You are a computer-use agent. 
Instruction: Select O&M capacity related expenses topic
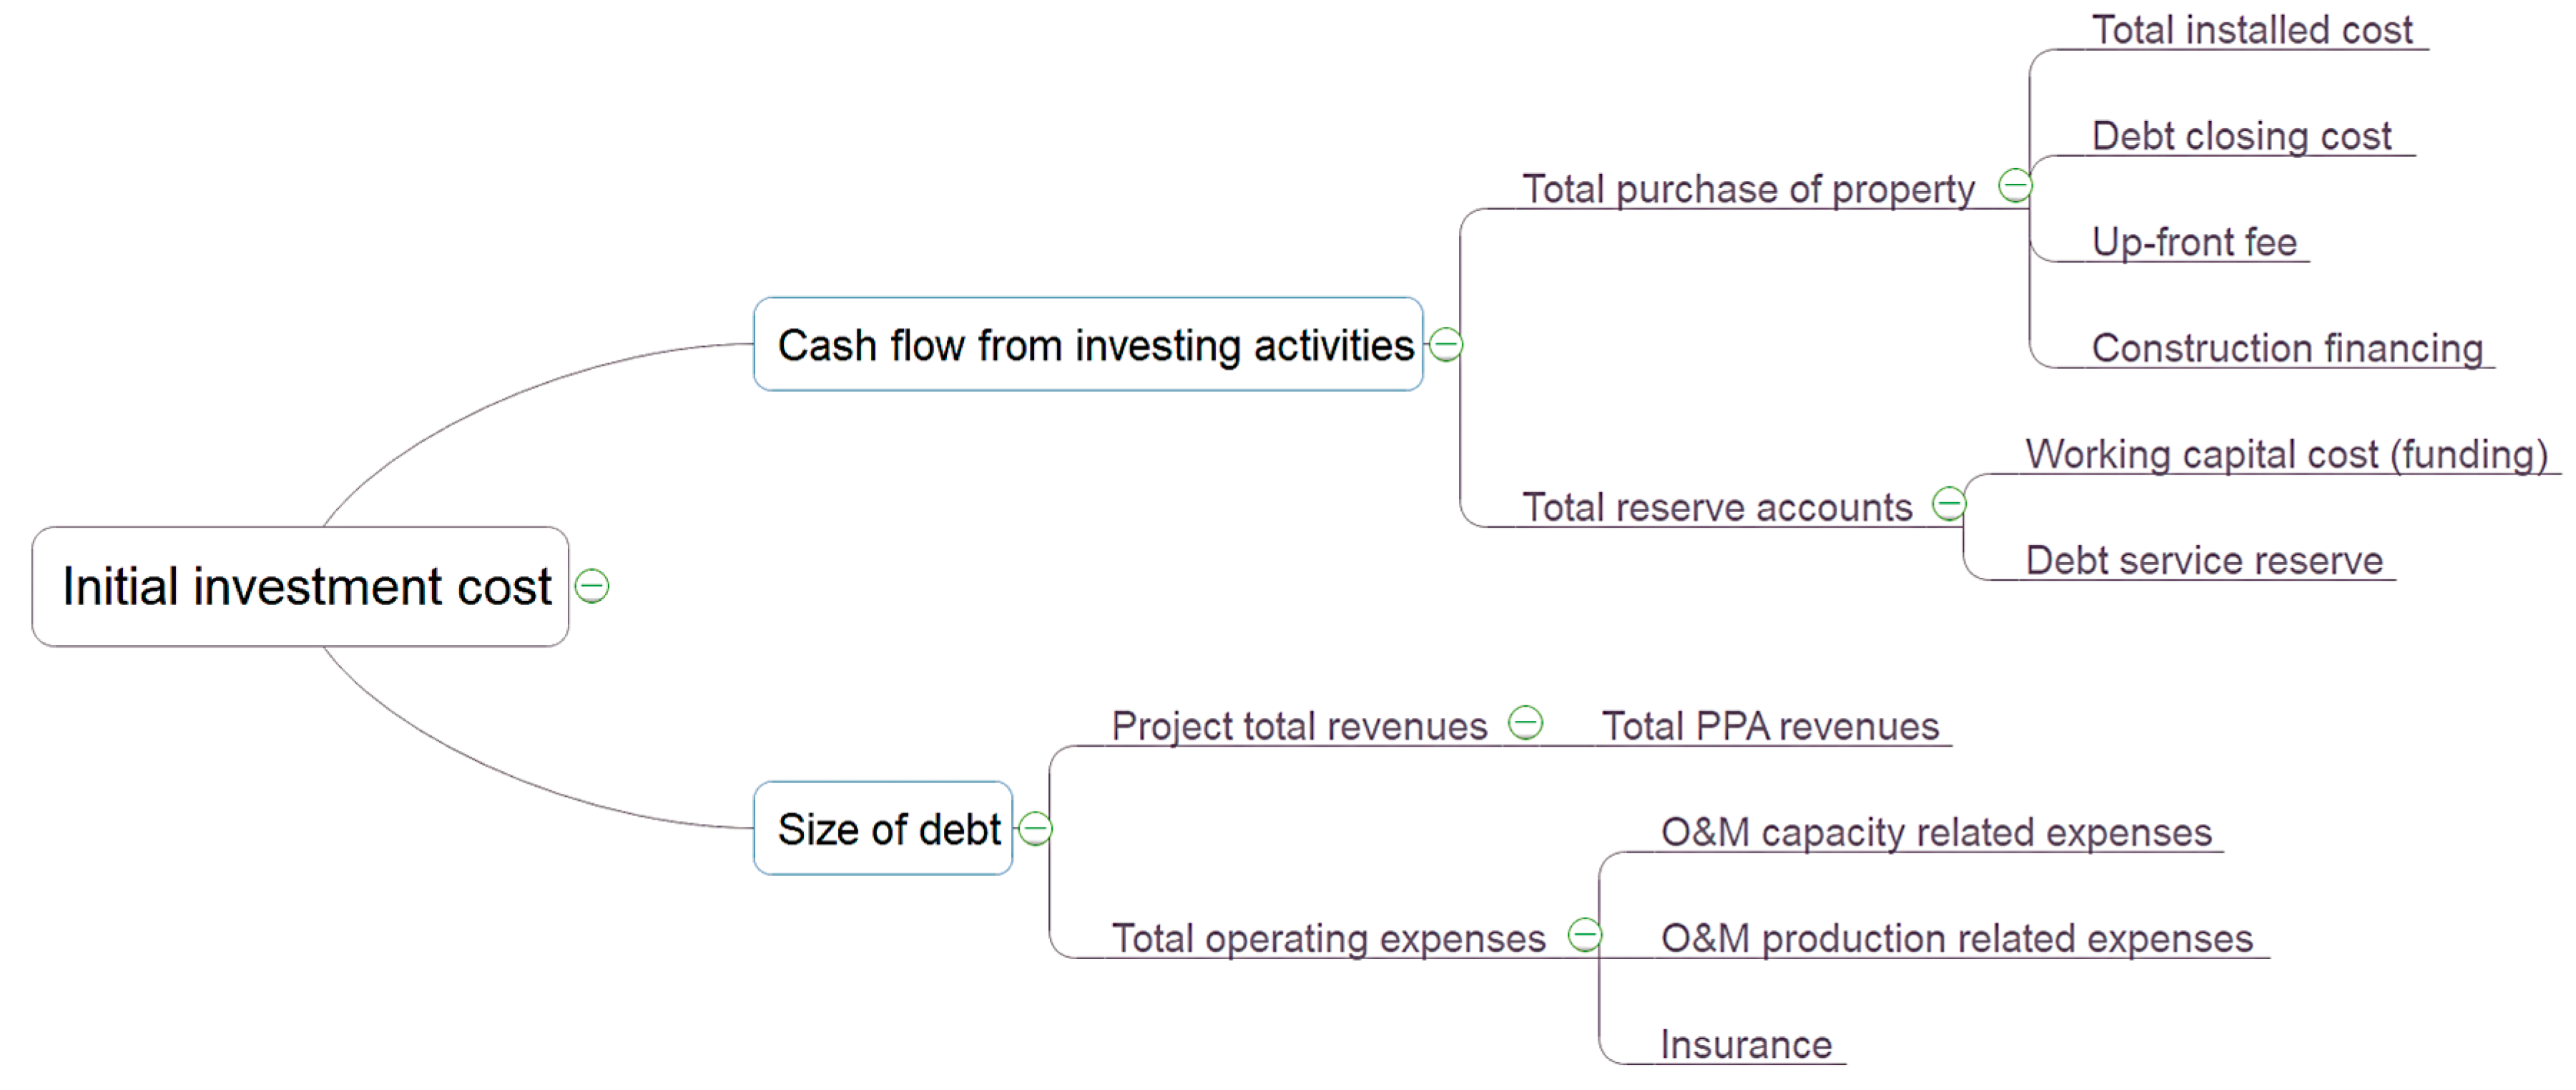(1936, 832)
